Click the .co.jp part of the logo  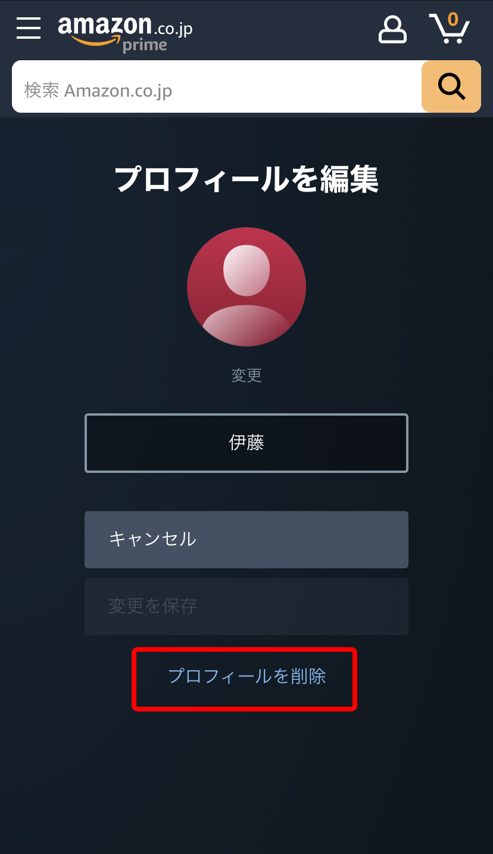coord(173,28)
